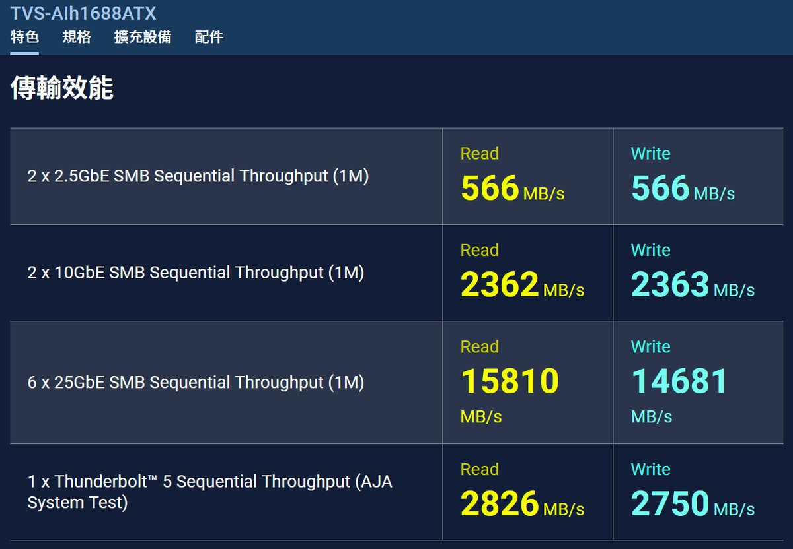Click the Thunderbolt 5 Sequential Throughput row label
This screenshot has width=793, height=549.
click(210, 492)
